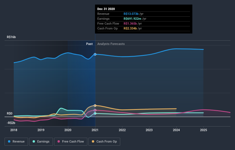Screen dimensions: 235x150
Task: Toggle the Revenue legend button
Action: [x=16, y=142]
